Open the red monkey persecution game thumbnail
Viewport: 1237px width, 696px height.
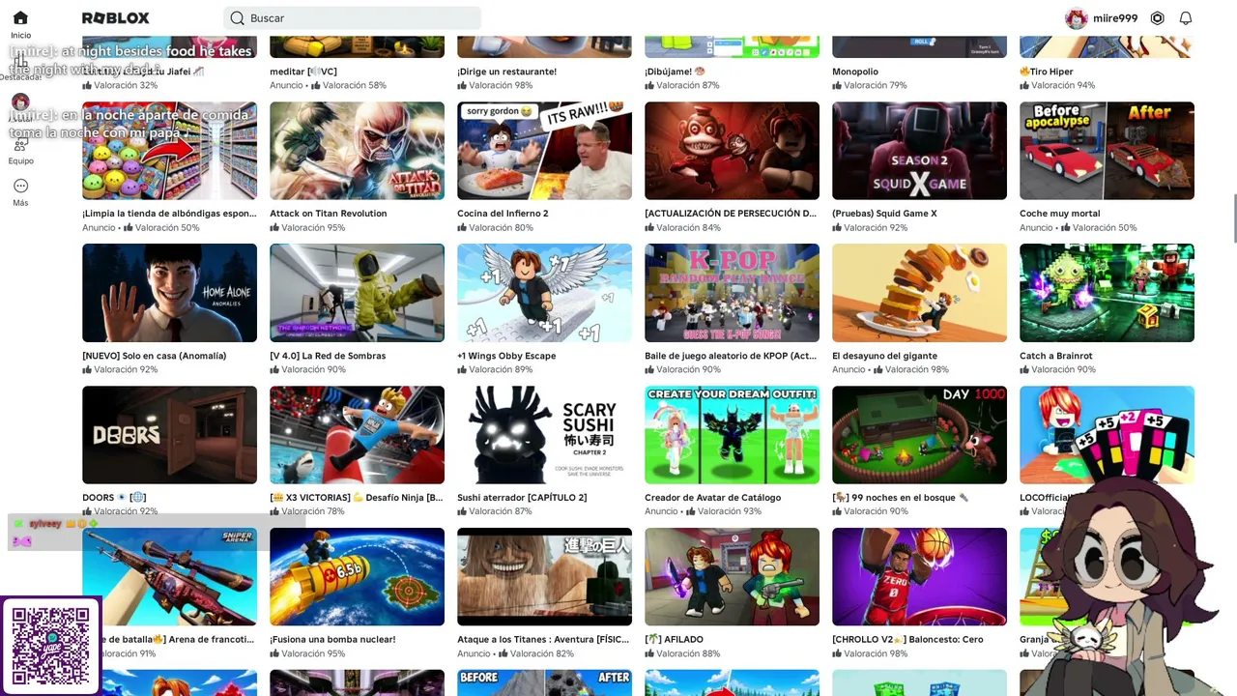(732, 151)
